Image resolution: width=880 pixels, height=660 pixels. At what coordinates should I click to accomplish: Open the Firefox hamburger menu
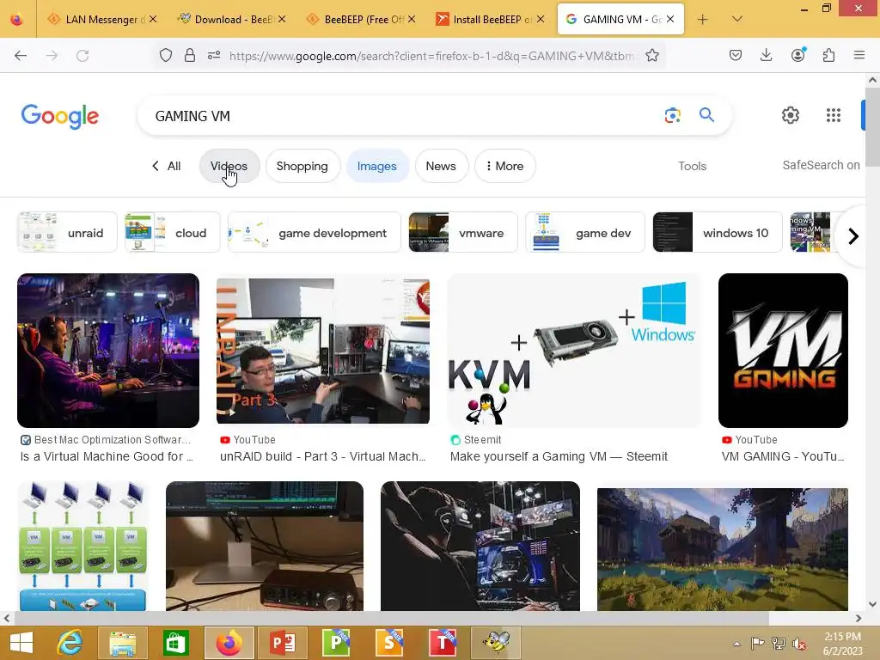click(x=859, y=55)
